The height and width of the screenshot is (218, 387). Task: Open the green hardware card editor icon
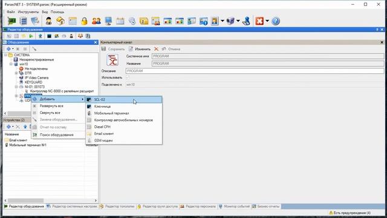tap(11, 21)
